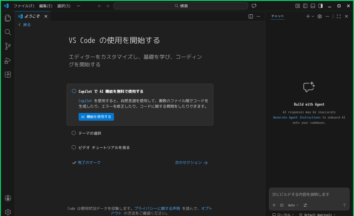354x216 pixels.
Task: Click the VS Code logo in title bar
Action: 6,6
